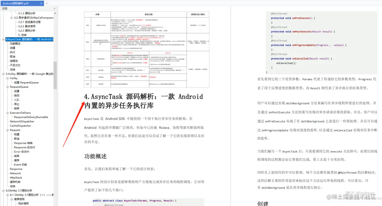Image resolution: width=382 pixels, height=206 pixels.
Task: Collapse the Volley subsection node
Action: (x=7, y=78)
